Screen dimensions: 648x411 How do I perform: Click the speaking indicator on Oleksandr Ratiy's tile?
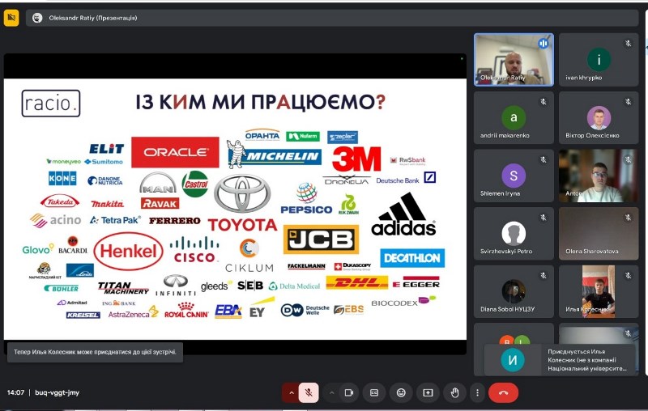click(x=543, y=44)
